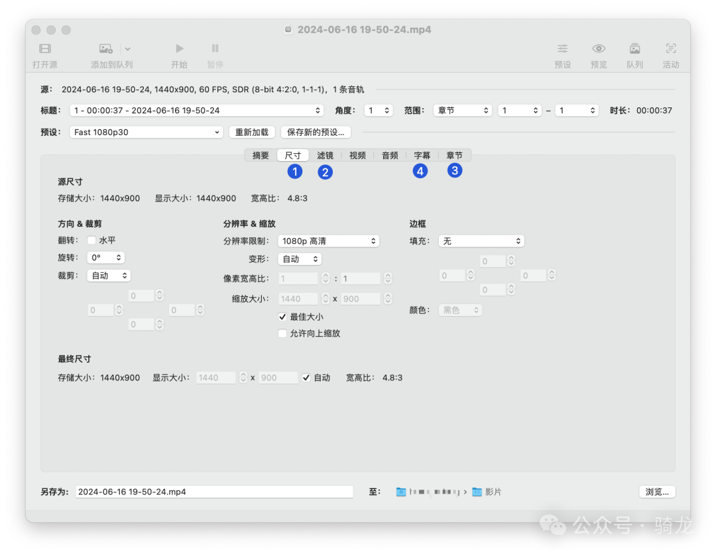Start encoding with the 开始 play icon

point(180,48)
